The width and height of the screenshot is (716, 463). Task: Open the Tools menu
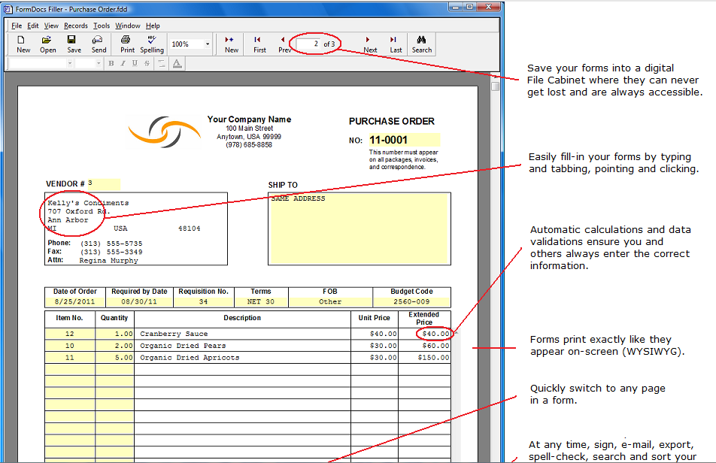(x=102, y=26)
